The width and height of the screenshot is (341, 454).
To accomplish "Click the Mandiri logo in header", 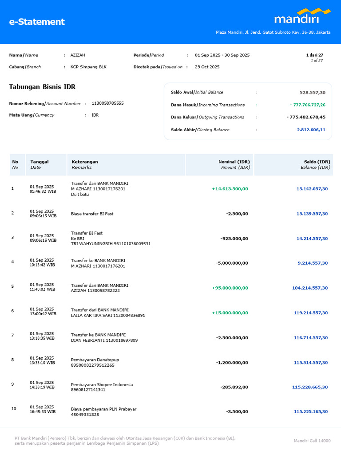I will (x=302, y=16).
